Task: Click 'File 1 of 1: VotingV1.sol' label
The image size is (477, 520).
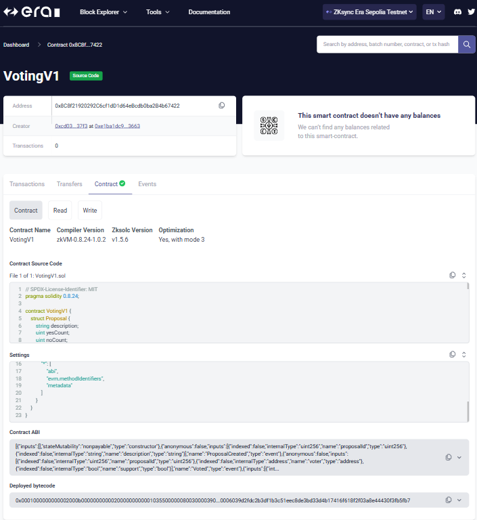Action: 37,276
